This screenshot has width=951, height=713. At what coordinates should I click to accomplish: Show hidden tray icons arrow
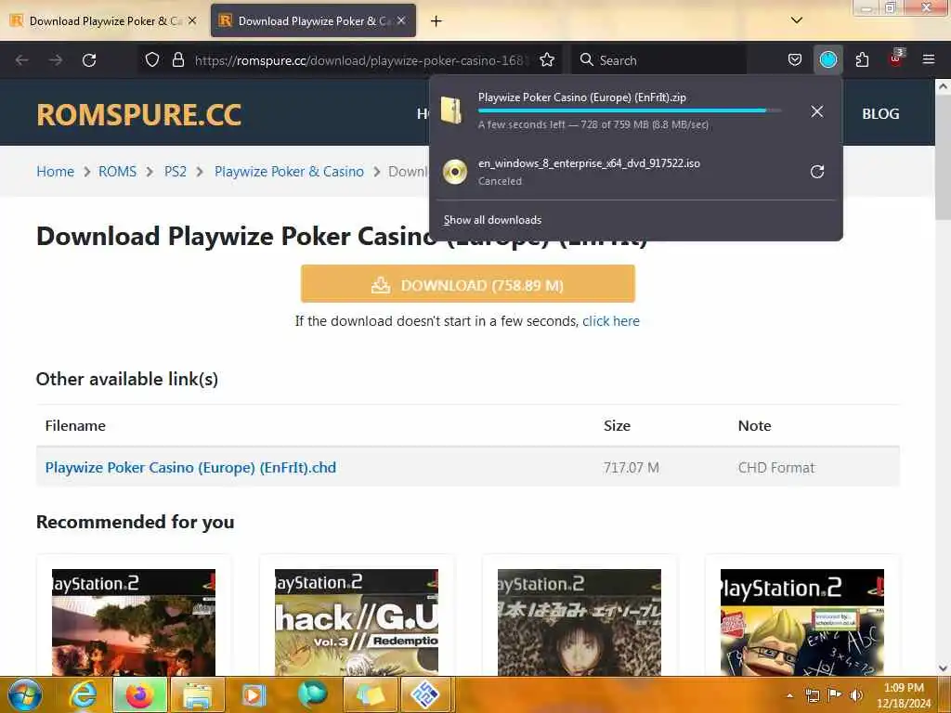tap(789, 695)
